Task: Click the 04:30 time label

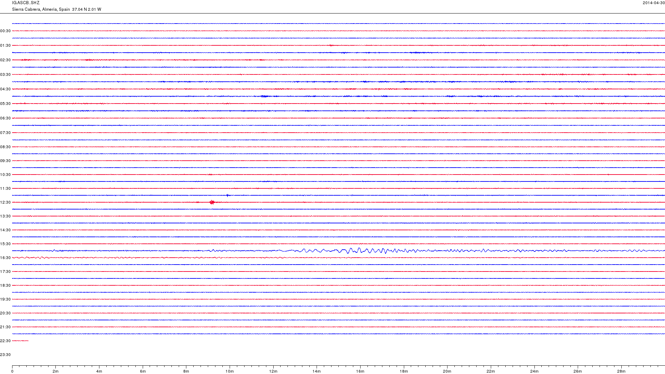Action: click(x=6, y=89)
